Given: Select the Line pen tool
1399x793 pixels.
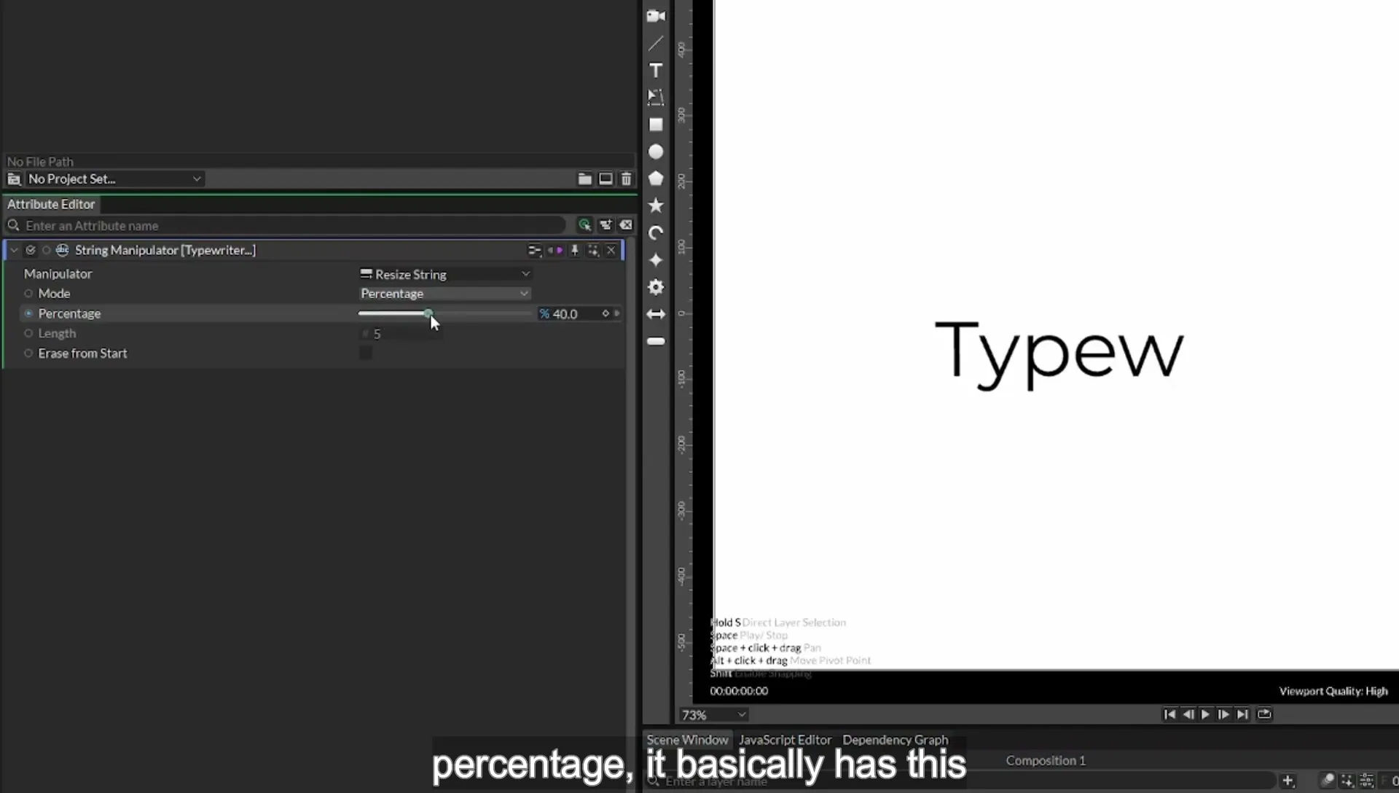Looking at the screenshot, I should click(656, 43).
